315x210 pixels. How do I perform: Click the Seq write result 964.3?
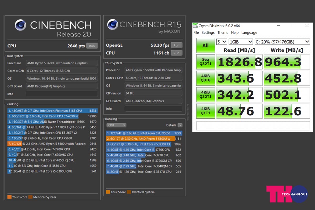point(287,62)
